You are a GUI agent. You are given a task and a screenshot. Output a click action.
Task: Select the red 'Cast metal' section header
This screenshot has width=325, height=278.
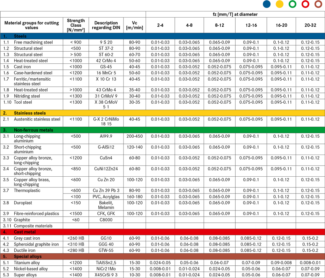[x=162, y=232]
